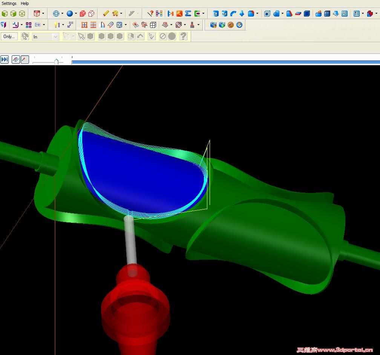Click the orange circle back arrow icon
Image resolution: width=380 pixels, height=355 pixels.
point(230,25)
